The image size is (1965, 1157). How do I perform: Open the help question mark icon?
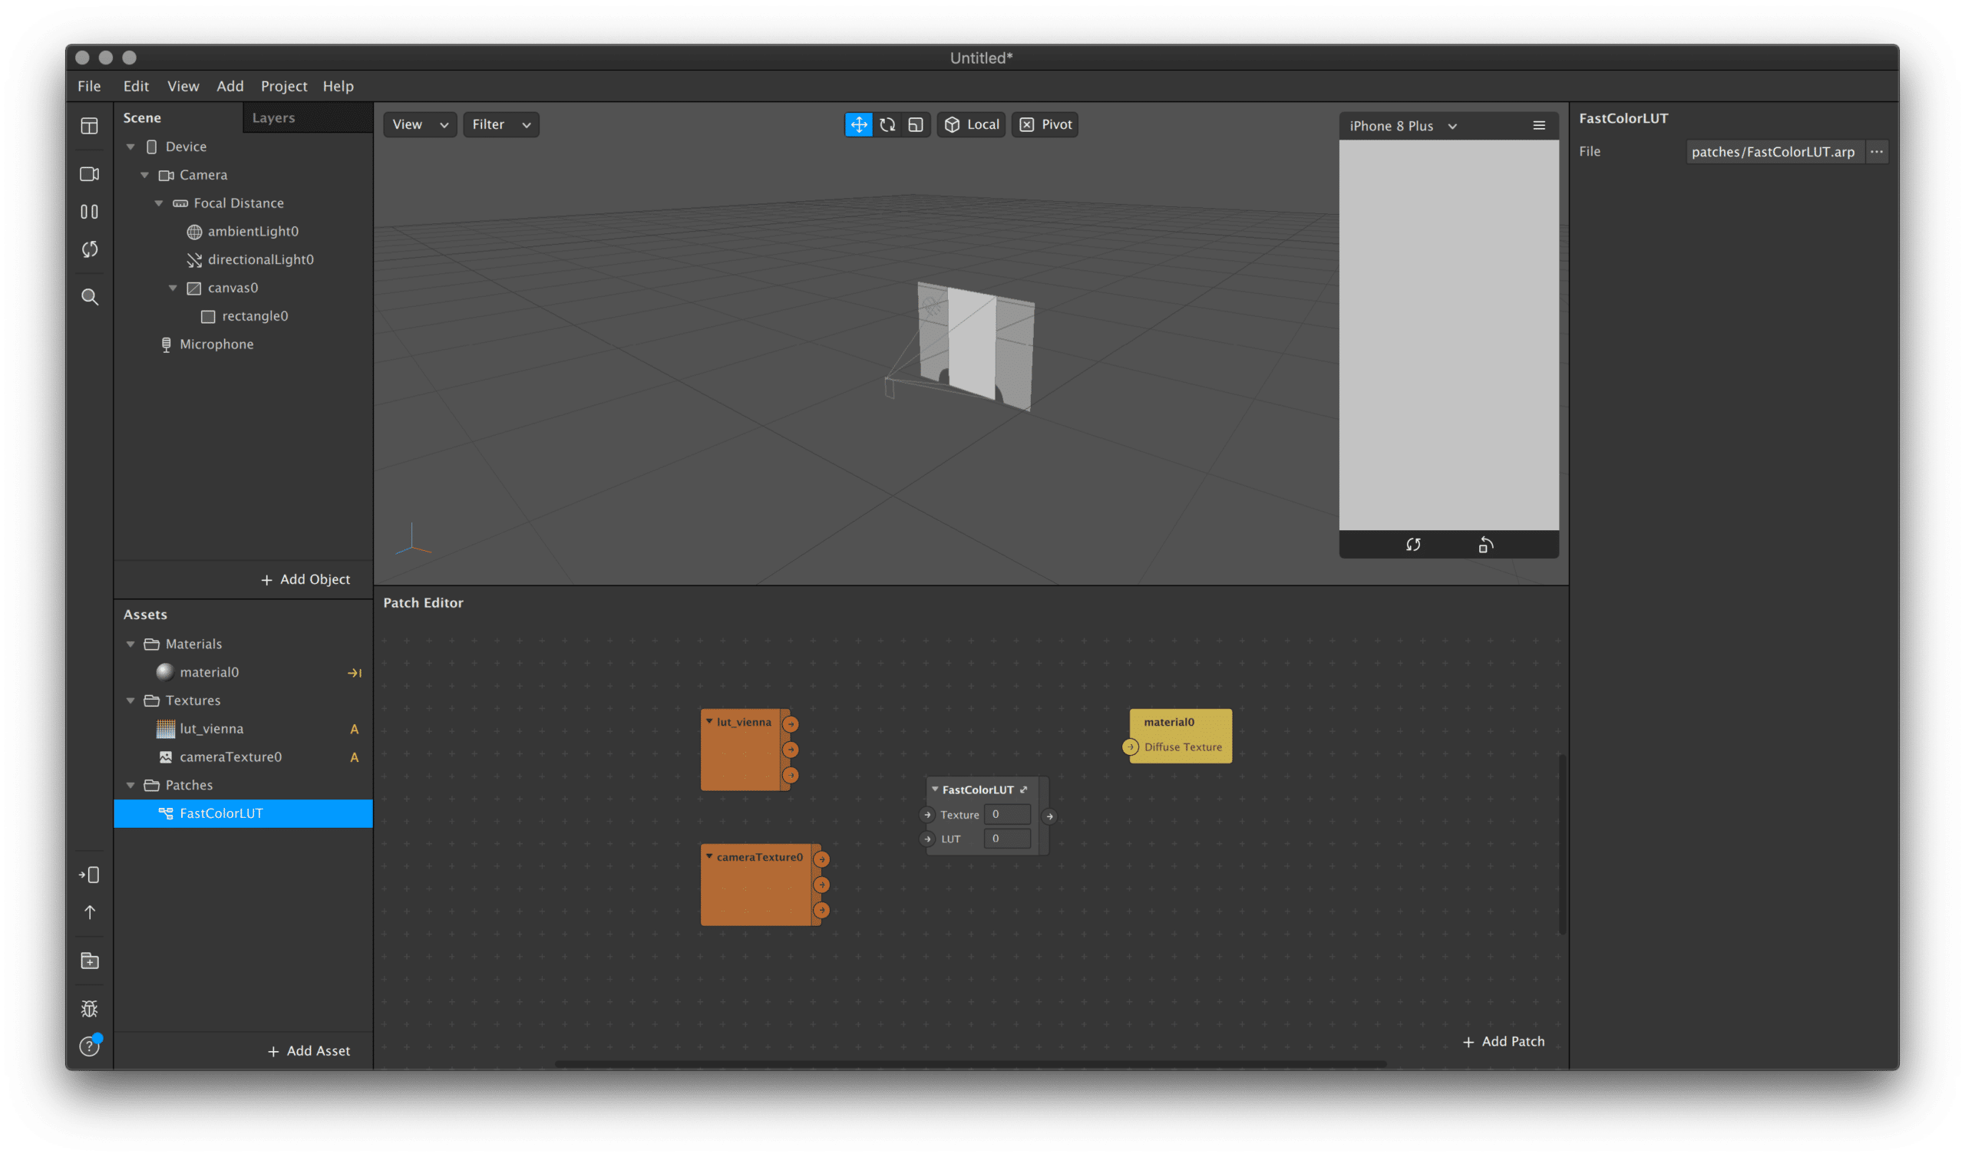tap(90, 1047)
